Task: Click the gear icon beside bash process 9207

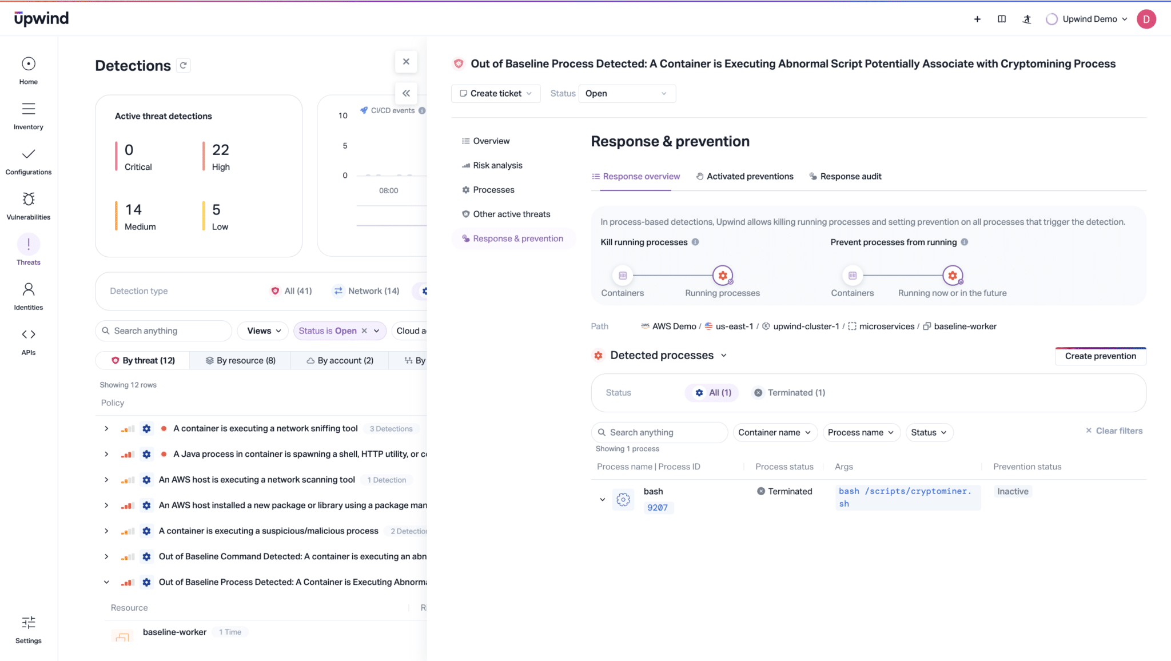Action: point(623,499)
